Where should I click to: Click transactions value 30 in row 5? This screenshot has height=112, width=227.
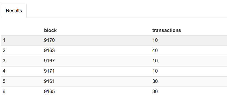[x=155, y=81]
